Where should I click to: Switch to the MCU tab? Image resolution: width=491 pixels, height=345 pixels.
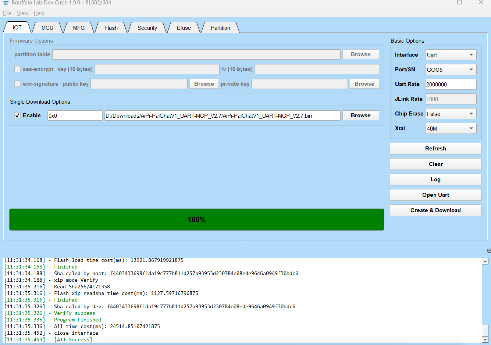coord(47,28)
